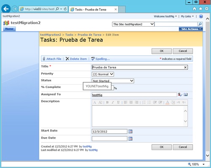Screen dimensions: 211x168
Task: Align description text right
Action: pyautogui.click(x=136, y=102)
